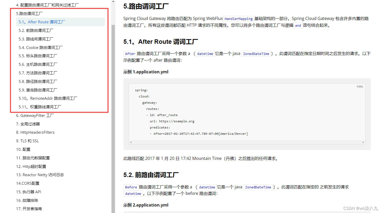Click the 'Before' inline code label
The height and width of the screenshot is (213, 382).
tap(131, 187)
